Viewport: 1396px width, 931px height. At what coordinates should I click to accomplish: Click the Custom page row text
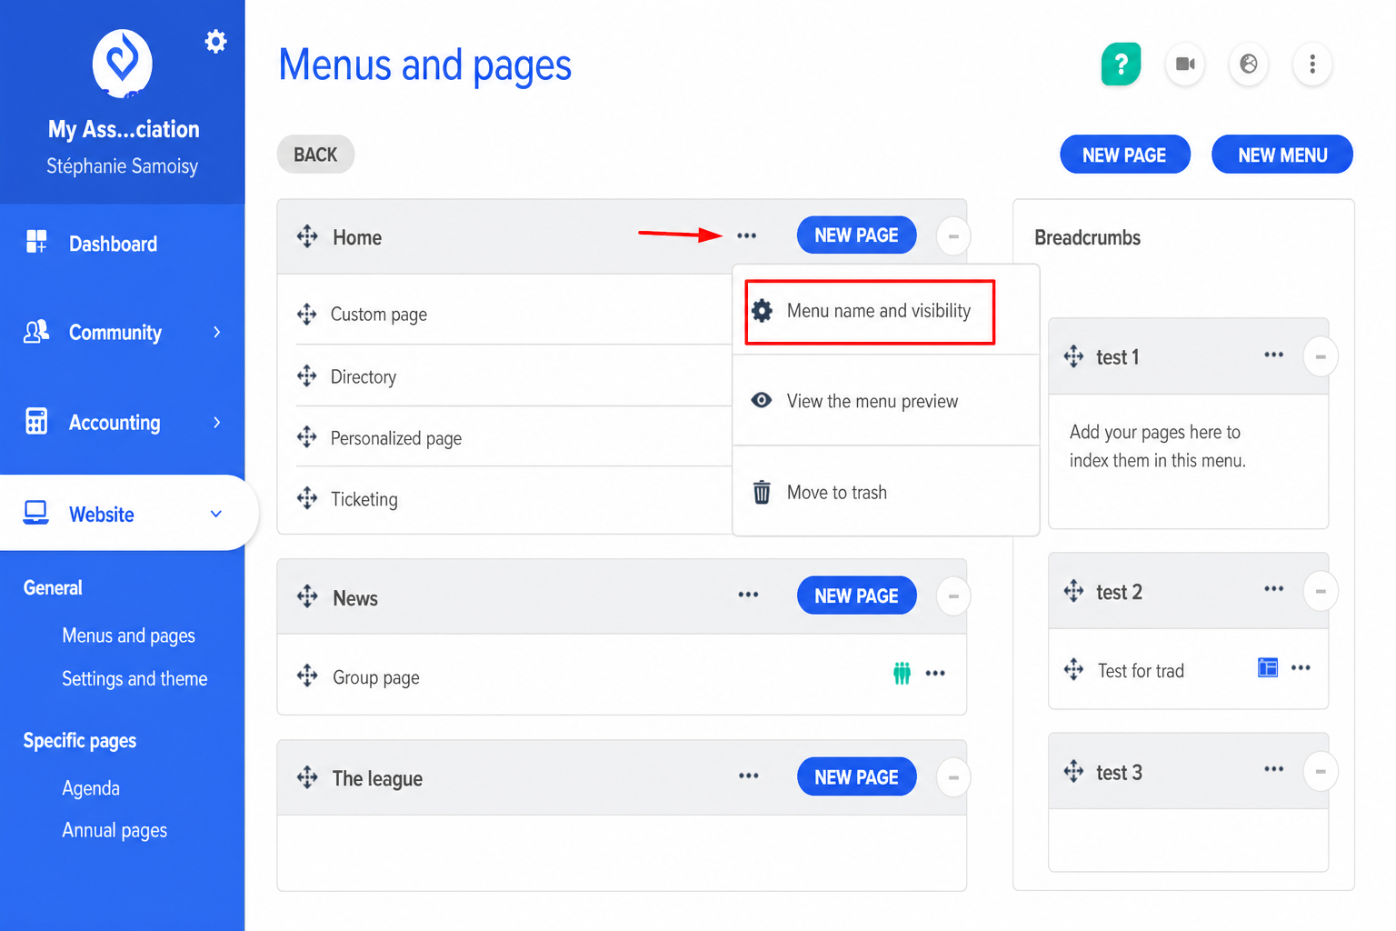pyautogui.click(x=379, y=315)
